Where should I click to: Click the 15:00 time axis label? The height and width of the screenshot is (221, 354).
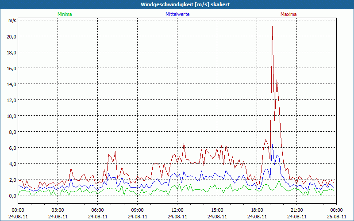[x=217, y=210]
